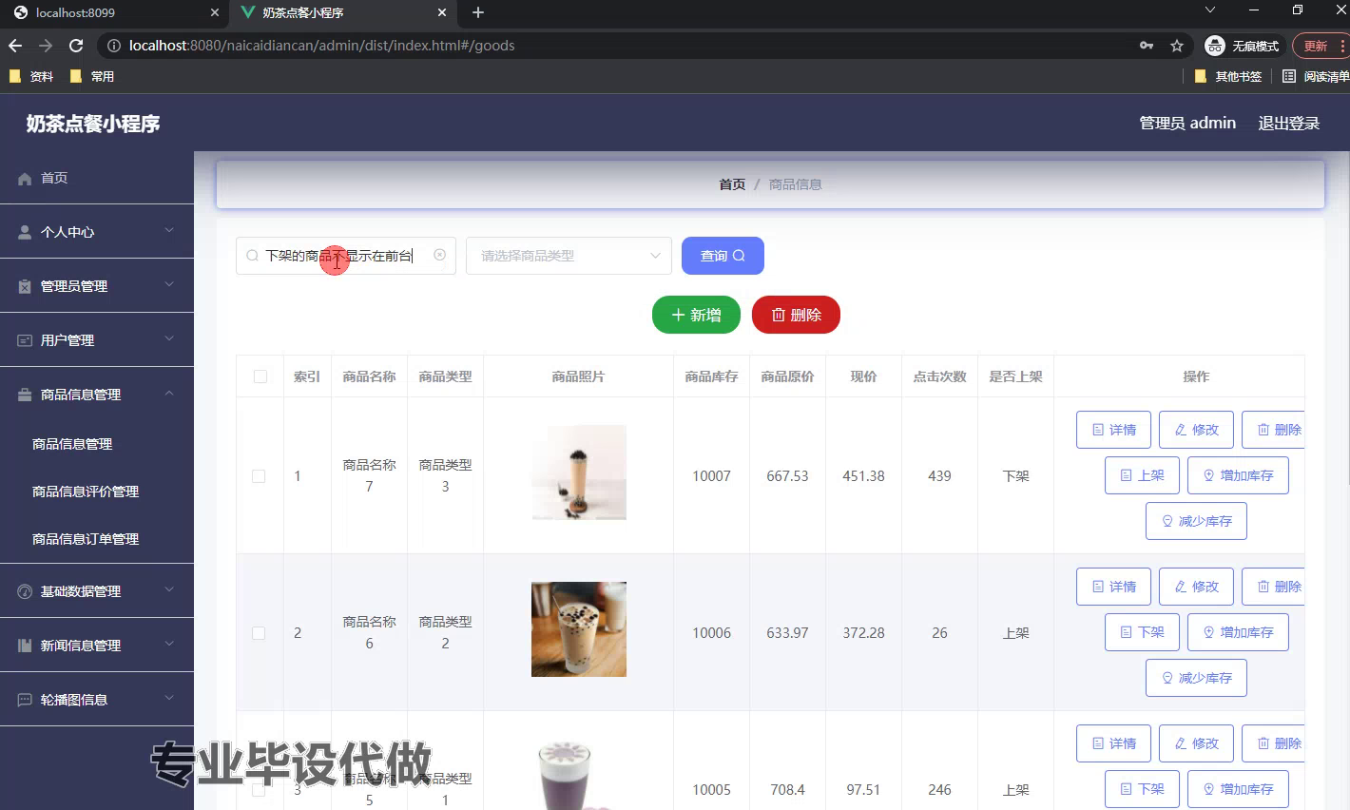This screenshot has width=1350, height=810.
Task: Click 修改 for 商品名称 7 row
Action: [1196, 430]
